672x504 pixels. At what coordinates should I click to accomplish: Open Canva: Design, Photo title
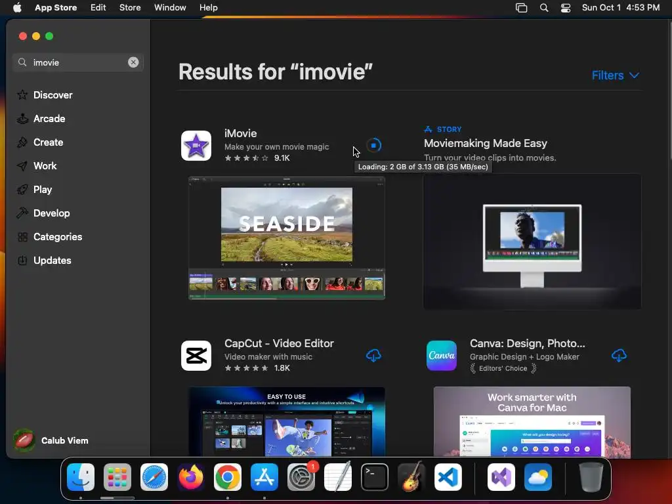(x=527, y=343)
